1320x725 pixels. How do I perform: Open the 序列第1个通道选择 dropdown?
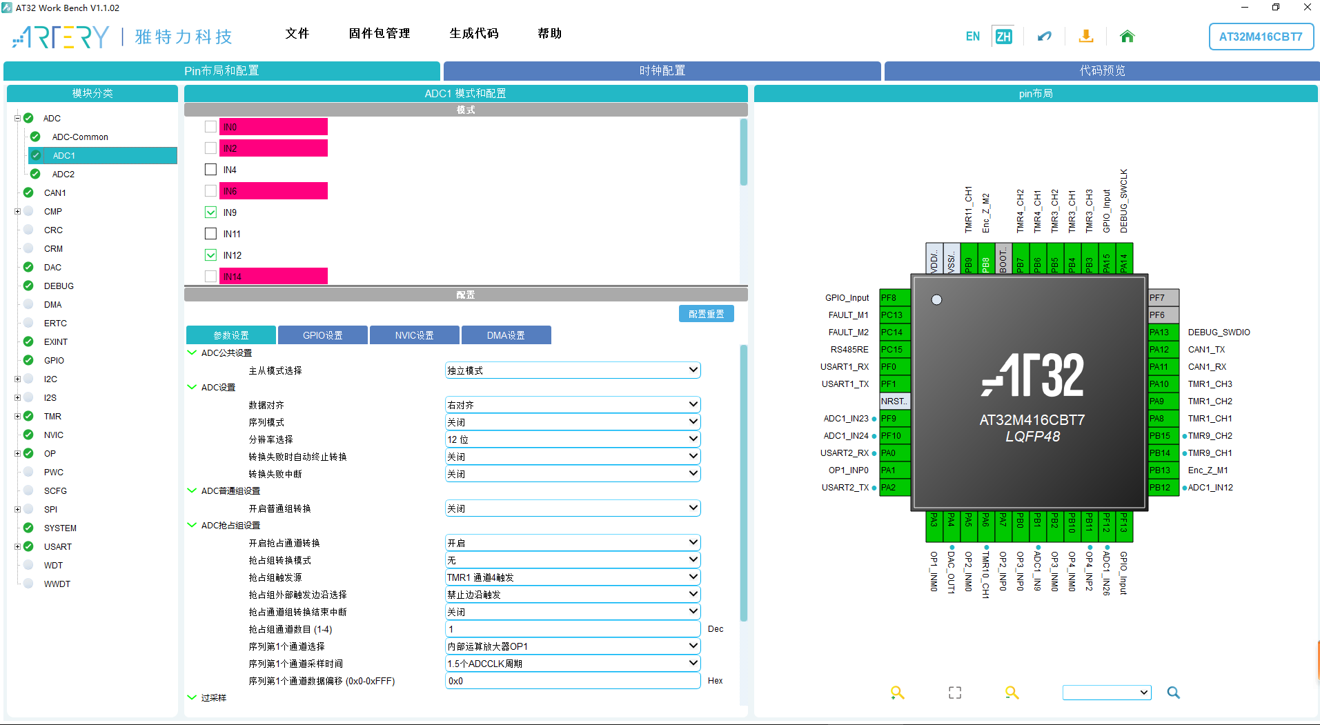coord(573,646)
